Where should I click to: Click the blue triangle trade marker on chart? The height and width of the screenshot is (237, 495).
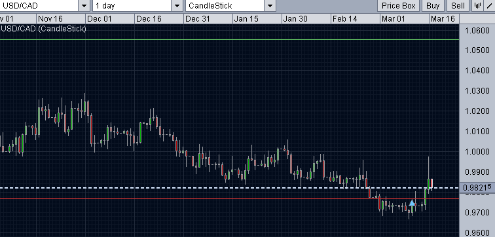click(x=412, y=203)
